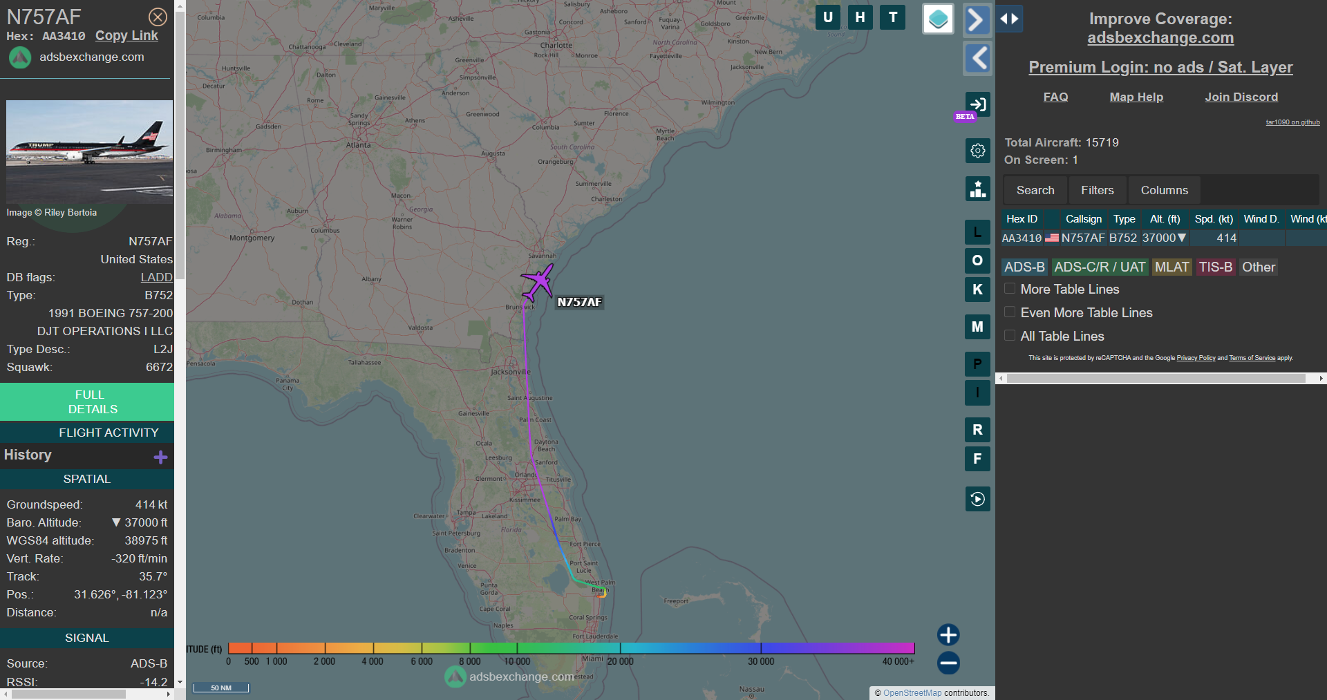Open the N757AF aircraft photo thumbnail
1327x700 pixels.
click(x=89, y=152)
